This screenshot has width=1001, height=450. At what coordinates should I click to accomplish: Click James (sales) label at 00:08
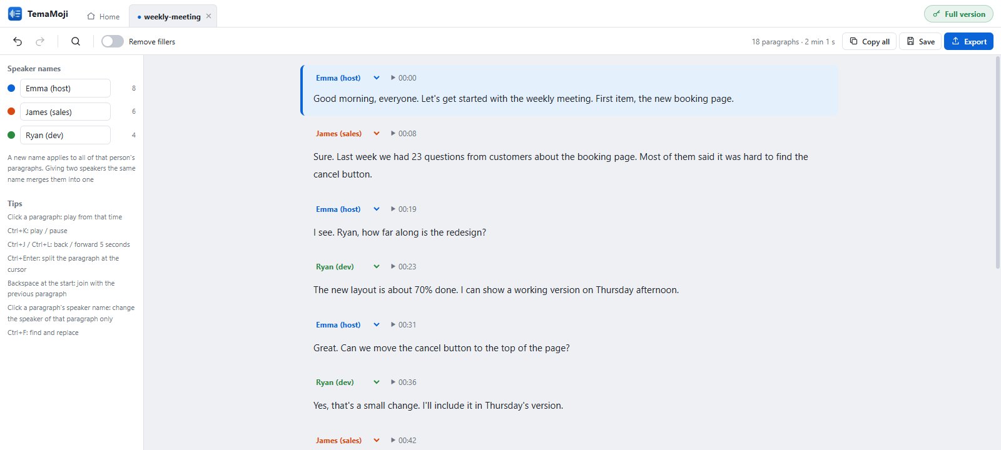click(x=338, y=134)
